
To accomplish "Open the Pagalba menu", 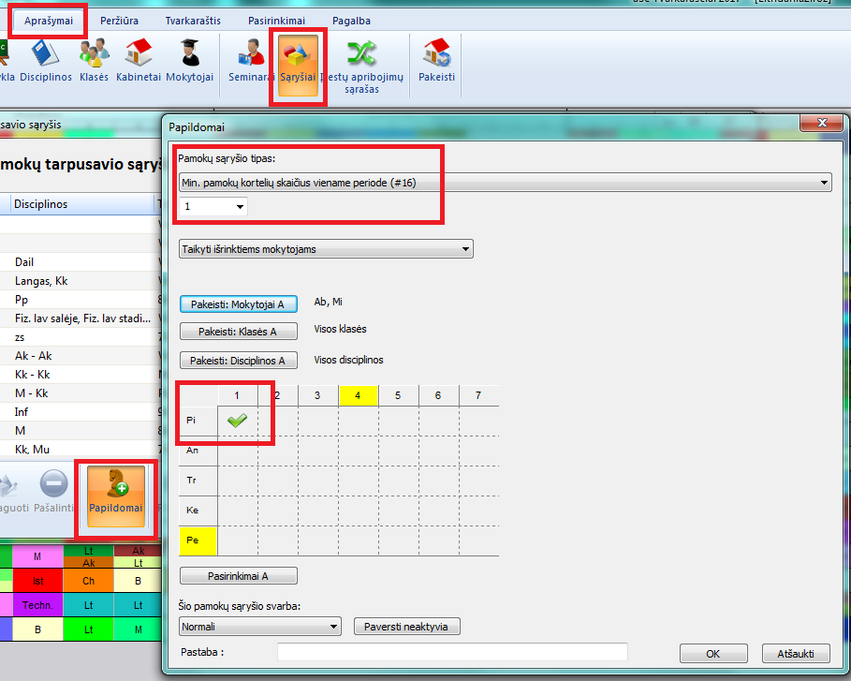I will tap(352, 21).
